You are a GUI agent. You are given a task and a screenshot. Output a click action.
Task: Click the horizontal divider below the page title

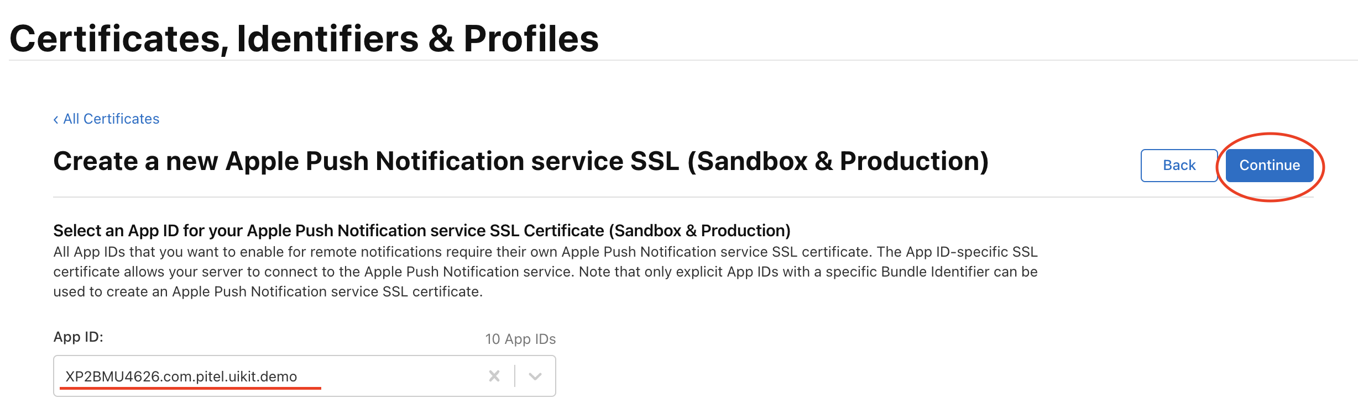point(683,60)
